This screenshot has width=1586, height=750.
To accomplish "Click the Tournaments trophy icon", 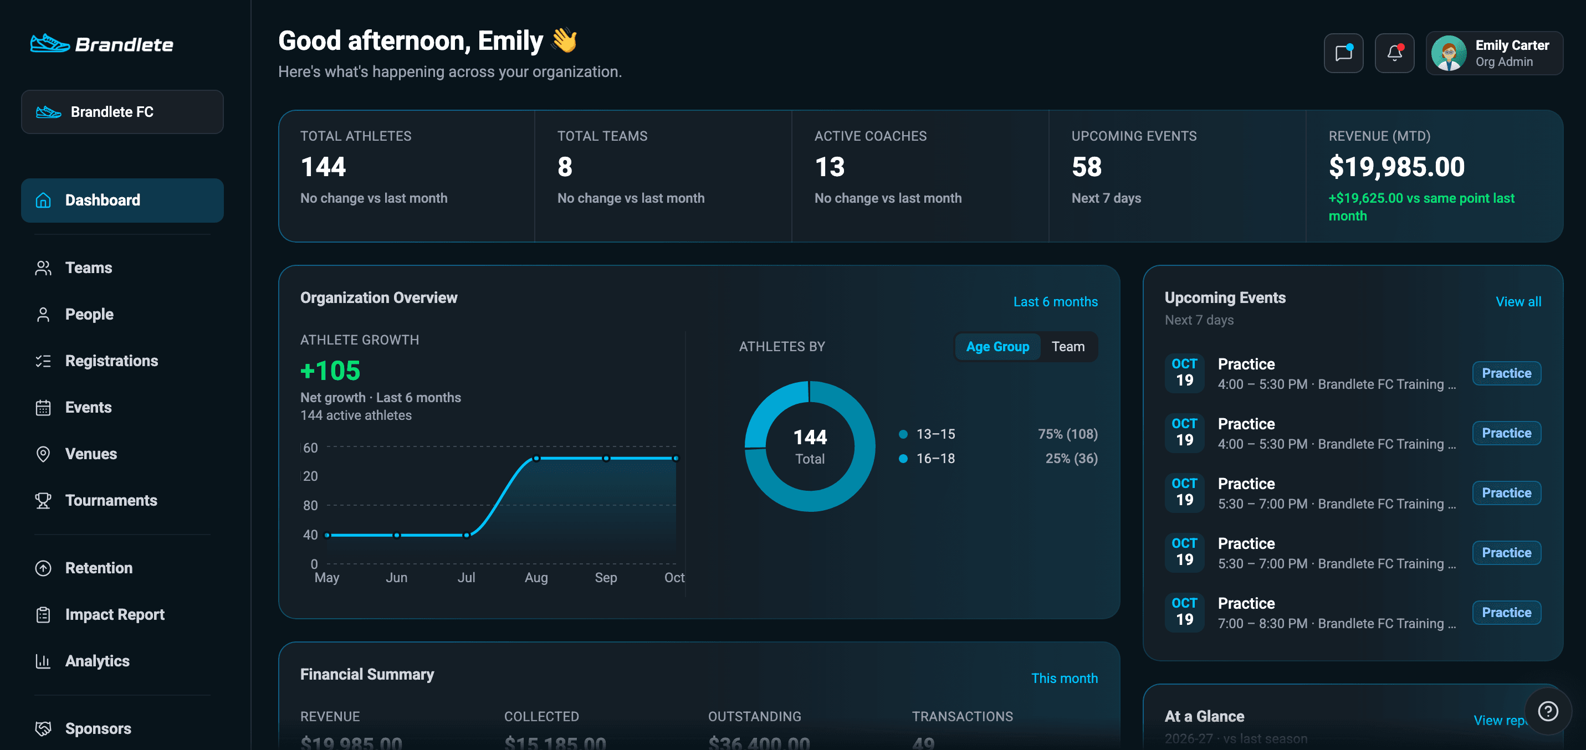I will pos(43,500).
